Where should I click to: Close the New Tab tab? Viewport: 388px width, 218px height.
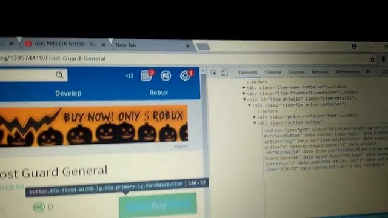click(188, 46)
